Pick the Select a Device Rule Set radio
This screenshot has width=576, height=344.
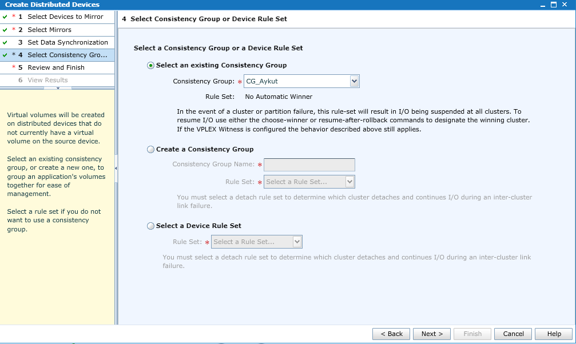click(x=150, y=226)
